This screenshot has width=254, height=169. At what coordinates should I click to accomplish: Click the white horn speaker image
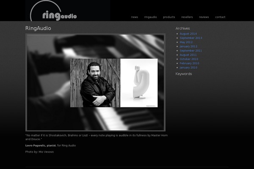pyautogui.click(x=139, y=83)
